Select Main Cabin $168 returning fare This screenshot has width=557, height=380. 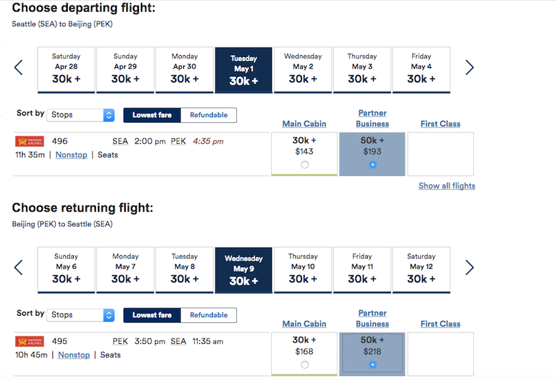(305, 365)
